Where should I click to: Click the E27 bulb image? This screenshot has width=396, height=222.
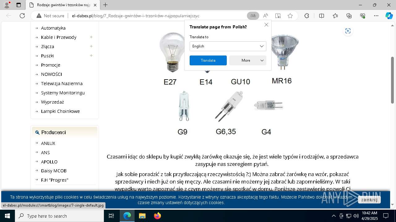tap(173, 52)
